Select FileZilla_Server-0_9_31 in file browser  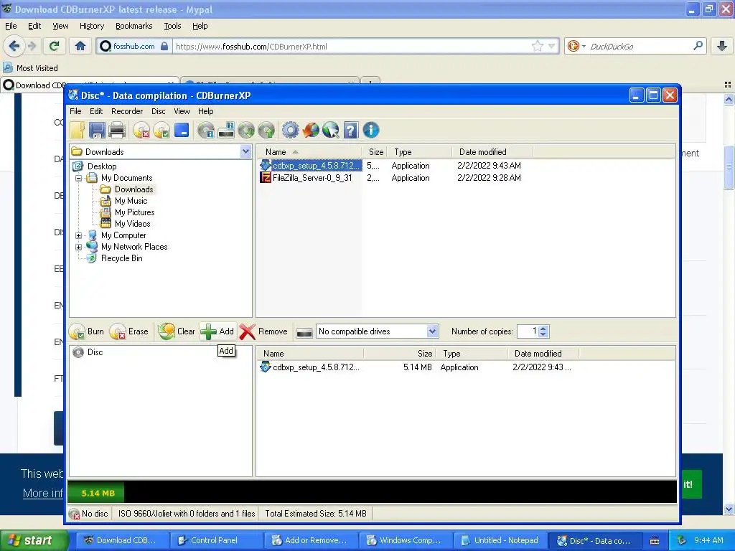(x=312, y=178)
